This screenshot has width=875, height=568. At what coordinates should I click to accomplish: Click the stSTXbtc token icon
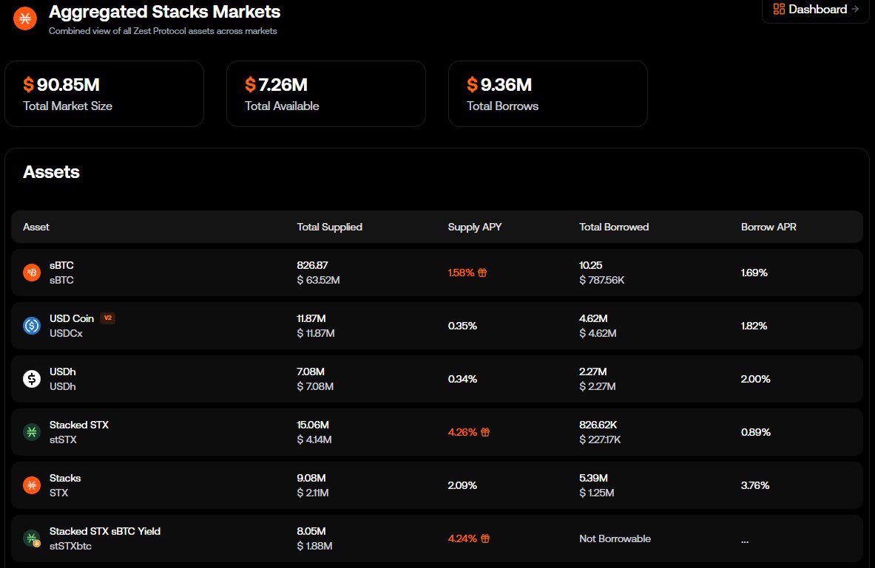coord(32,538)
